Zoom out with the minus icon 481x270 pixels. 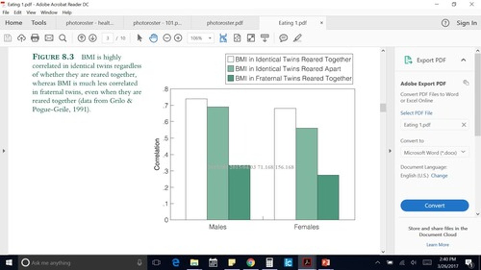167,38
